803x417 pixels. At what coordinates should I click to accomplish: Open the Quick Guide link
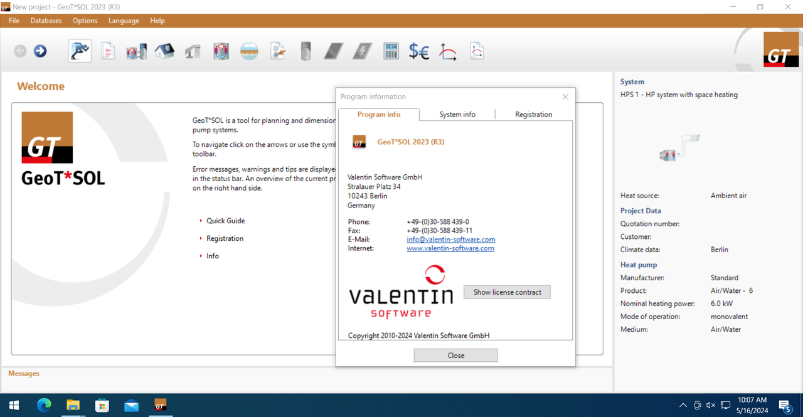226,221
